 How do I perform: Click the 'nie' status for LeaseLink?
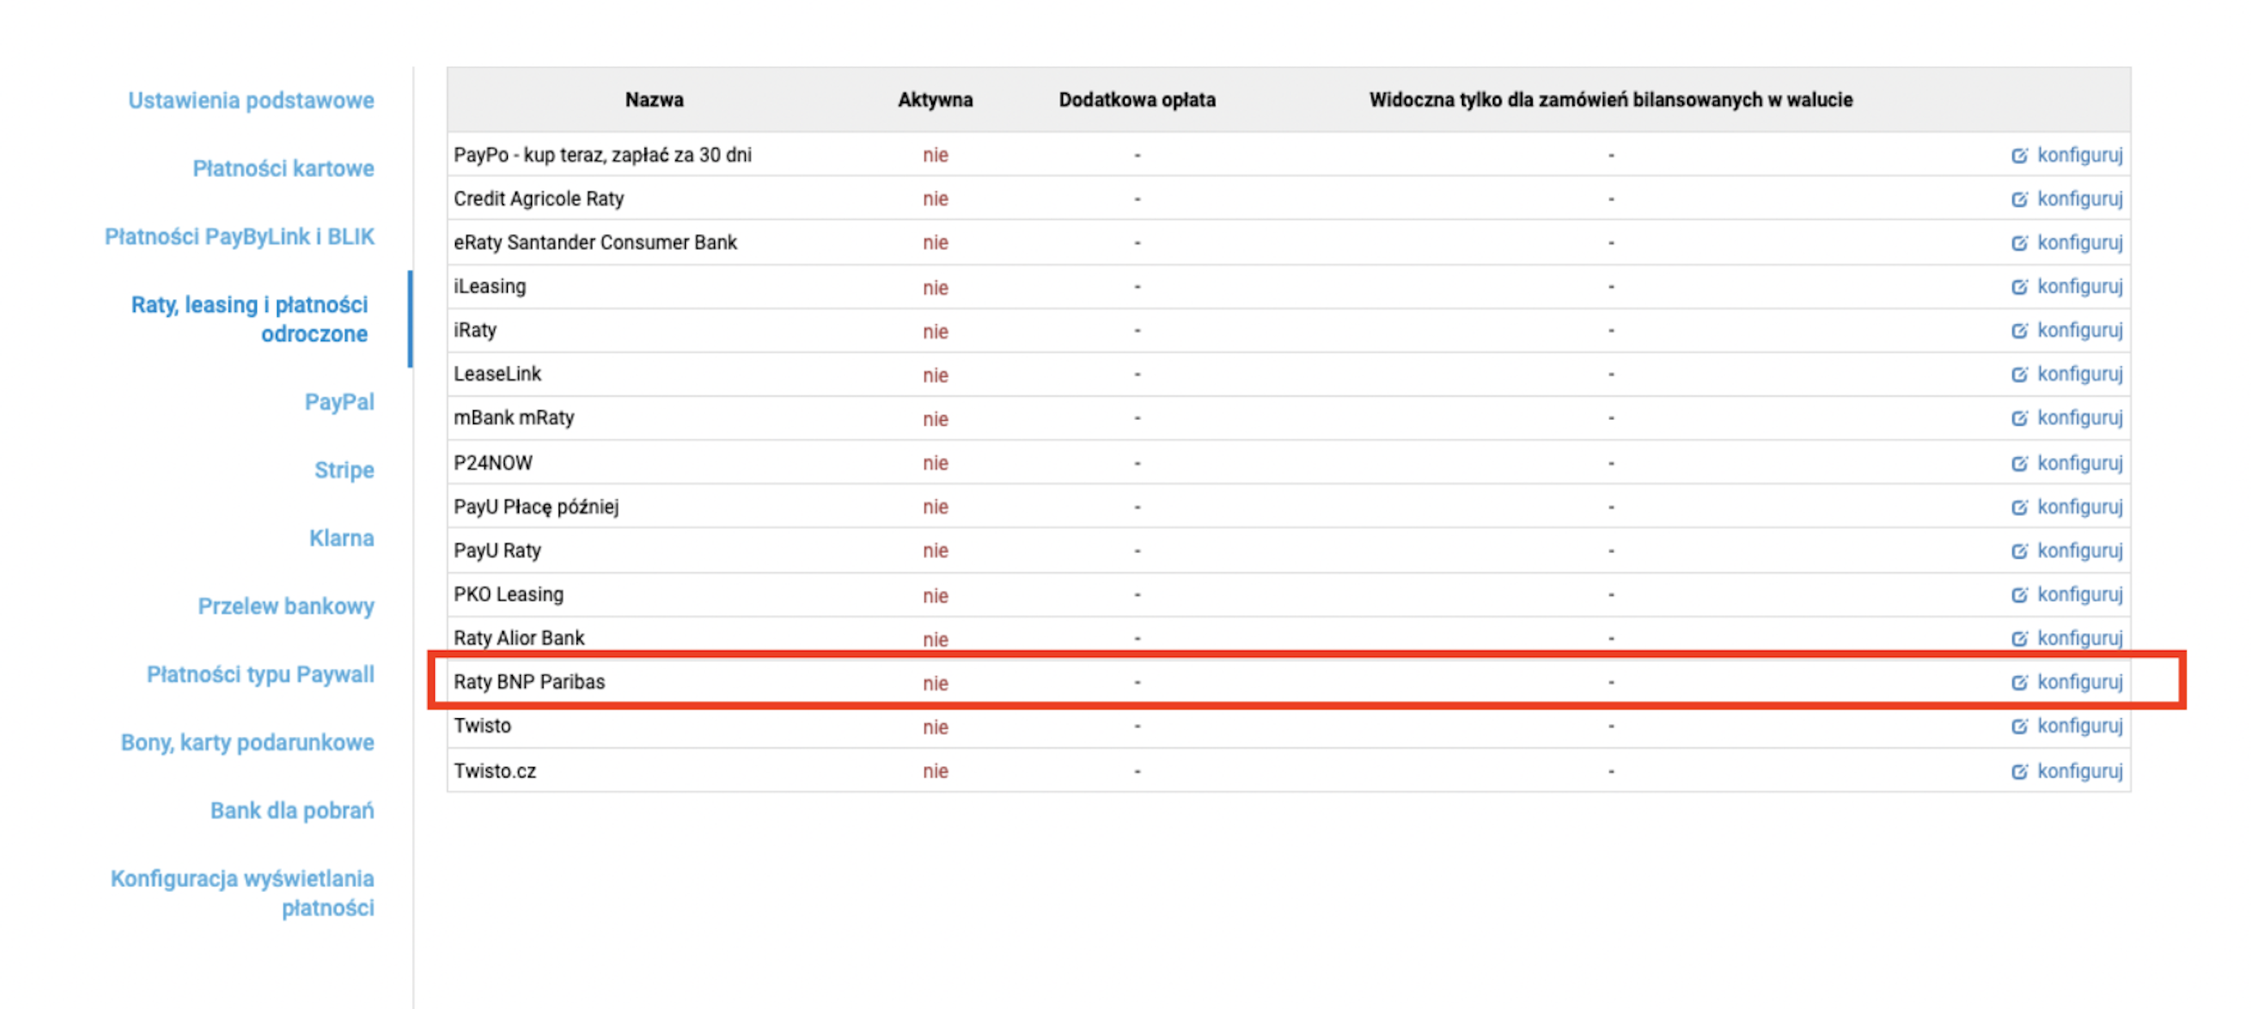click(935, 375)
